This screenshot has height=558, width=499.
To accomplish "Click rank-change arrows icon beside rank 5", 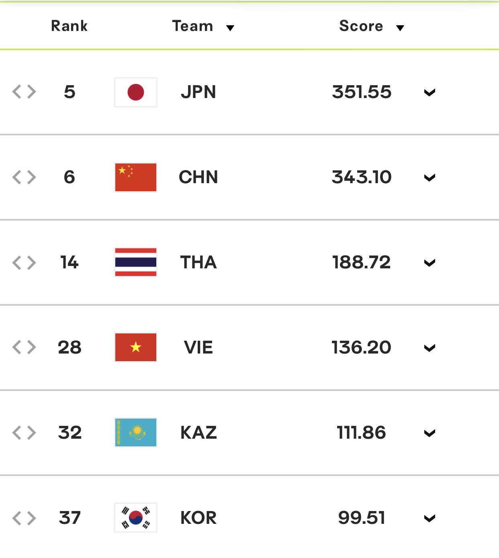I will (x=24, y=92).
